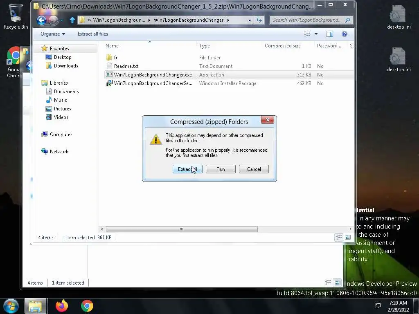Select Libraries in the navigation pane
The image size is (419, 314).
(x=59, y=83)
